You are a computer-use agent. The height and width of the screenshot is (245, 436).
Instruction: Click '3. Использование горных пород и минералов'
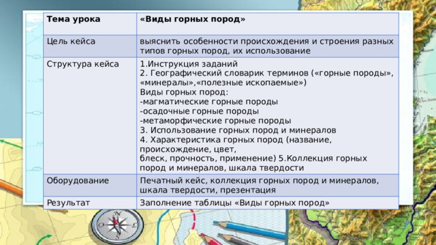point(238,130)
